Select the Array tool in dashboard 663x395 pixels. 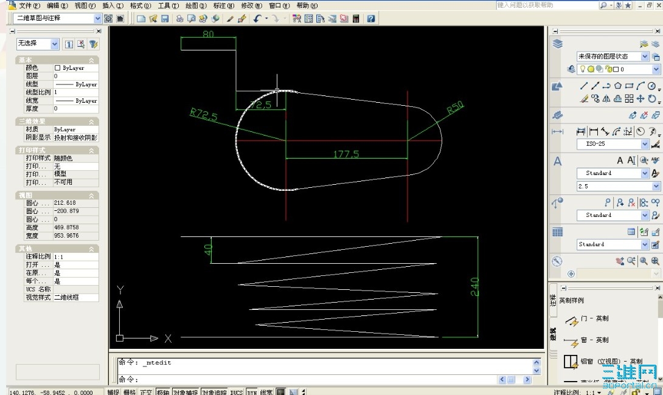click(629, 99)
